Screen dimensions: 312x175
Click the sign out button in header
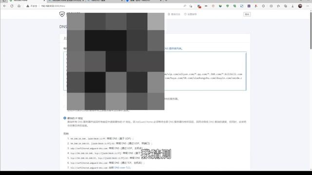point(247,14)
